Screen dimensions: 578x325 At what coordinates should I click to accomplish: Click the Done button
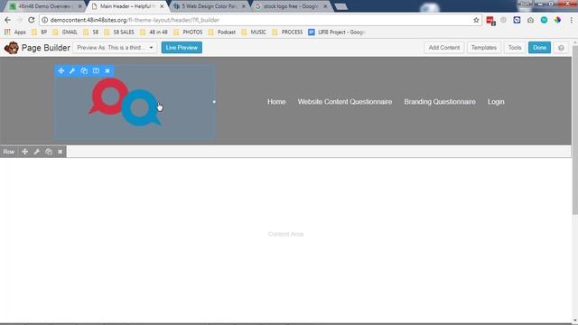tap(539, 48)
